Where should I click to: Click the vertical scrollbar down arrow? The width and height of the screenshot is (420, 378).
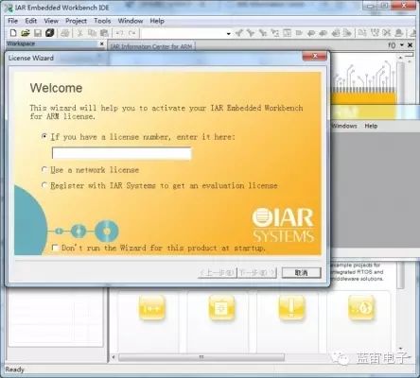(401, 349)
